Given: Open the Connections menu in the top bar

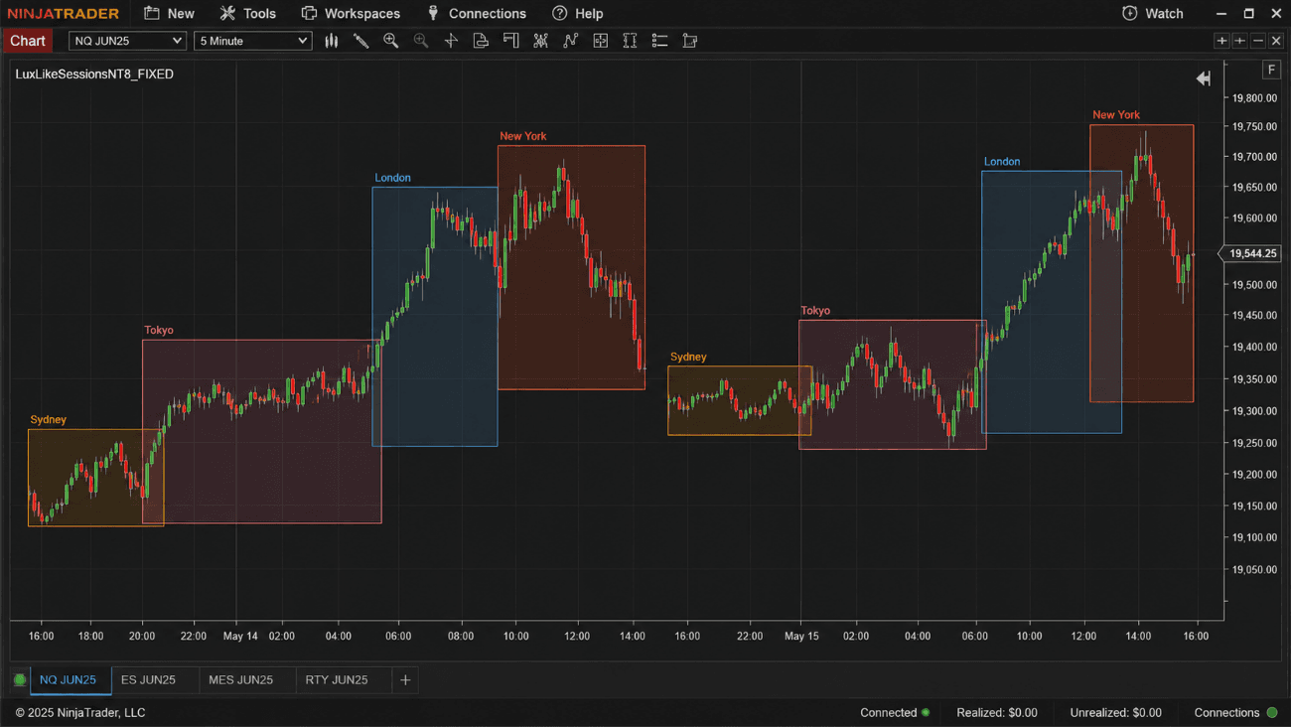Looking at the screenshot, I should pyautogui.click(x=477, y=13).
